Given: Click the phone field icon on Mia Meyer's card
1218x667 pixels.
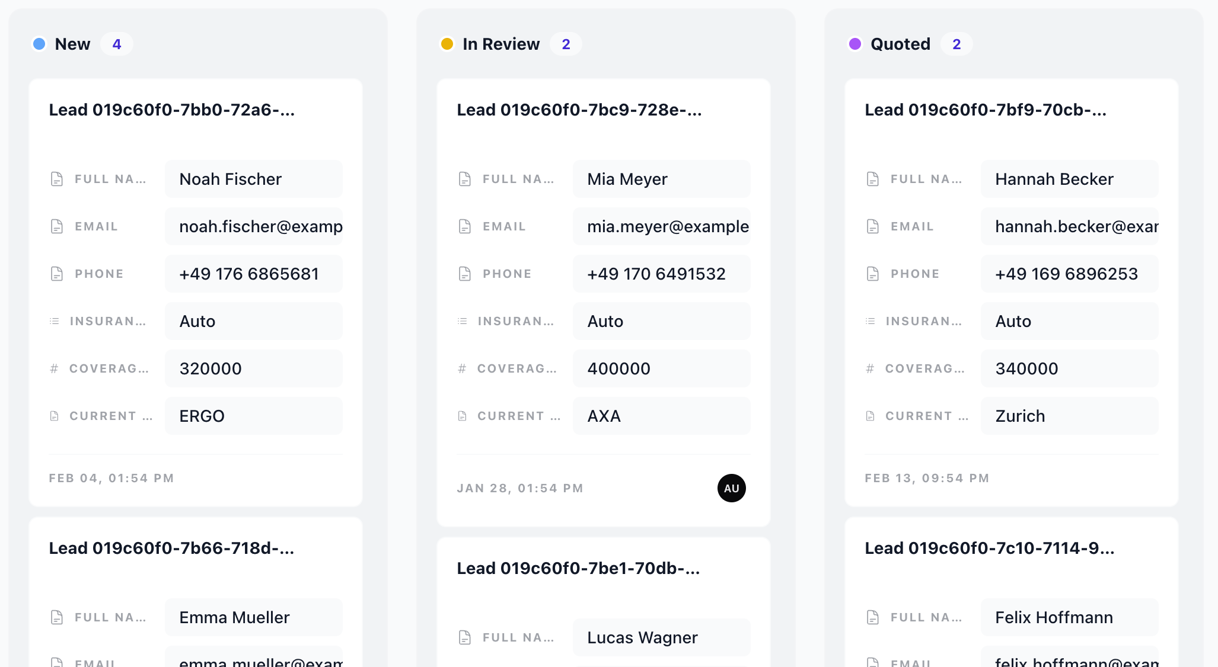Looking at the screenshot, I should point(464,273).
